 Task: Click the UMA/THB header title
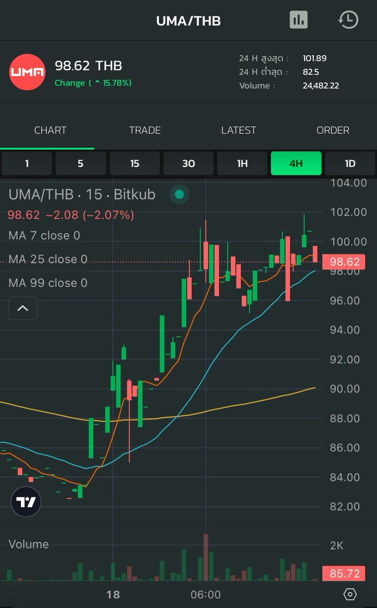click(188, 21)
